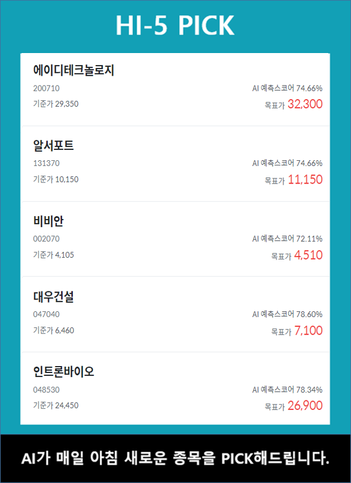Click the HI-5 PICK header title
The height and width of the screenshot is (483, 351).
(175, 26)
